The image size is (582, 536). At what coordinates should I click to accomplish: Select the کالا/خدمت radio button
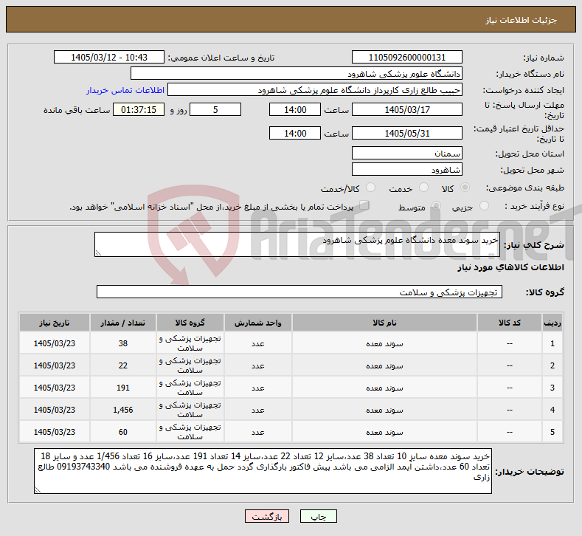370,188
